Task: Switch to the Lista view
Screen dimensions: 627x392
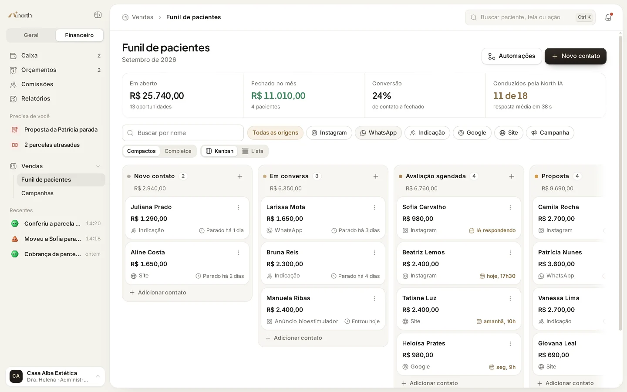Action: pos(253,151)
